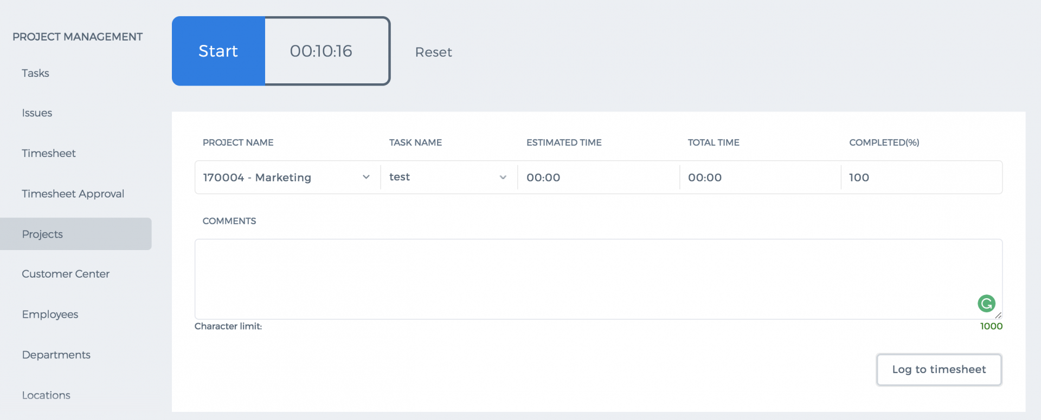Navigate to Timesheet Approval
Screen dimensions: 1041x420
[x=73, y=194]
